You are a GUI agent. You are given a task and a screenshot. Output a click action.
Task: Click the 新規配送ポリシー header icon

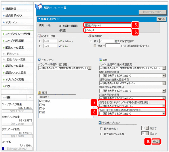[x=39, y=19]
